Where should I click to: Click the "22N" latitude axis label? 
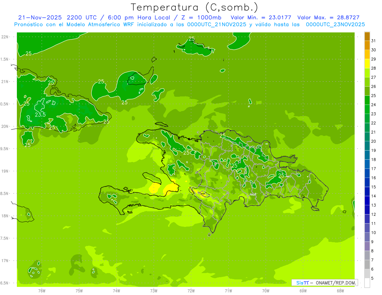coord(4,37)
